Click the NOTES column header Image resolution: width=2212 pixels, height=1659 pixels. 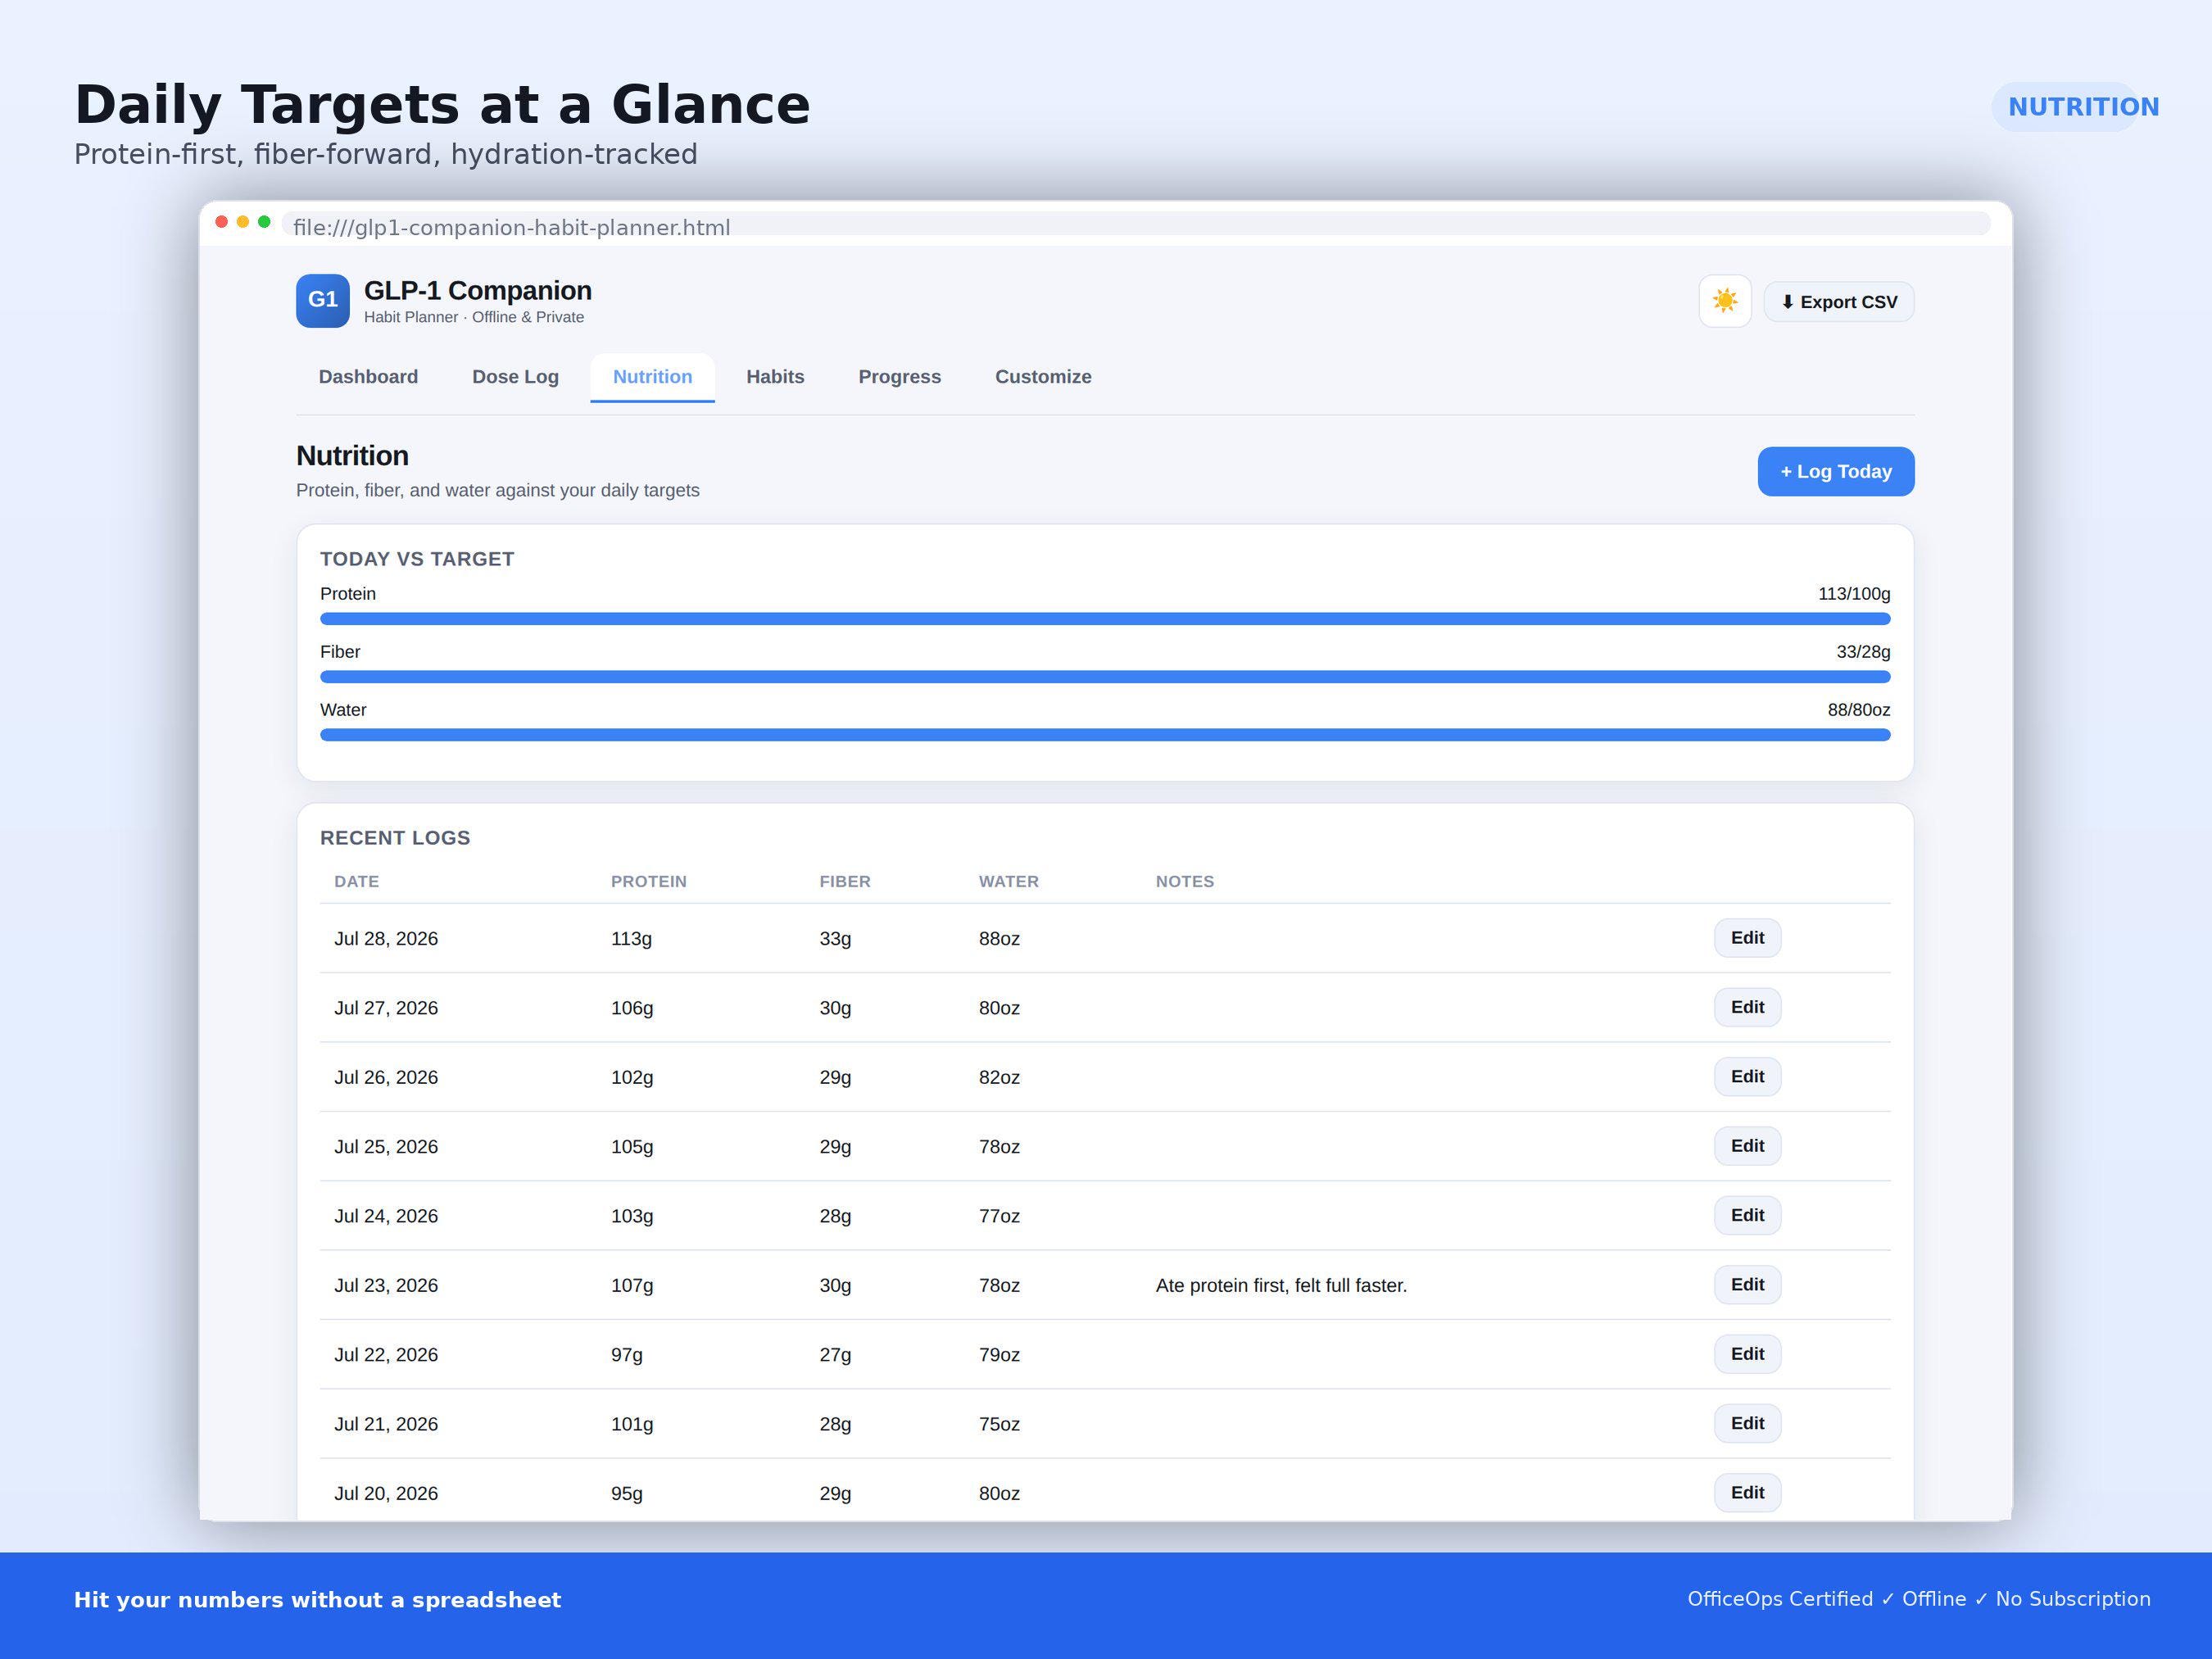[x=1185, y=881]
